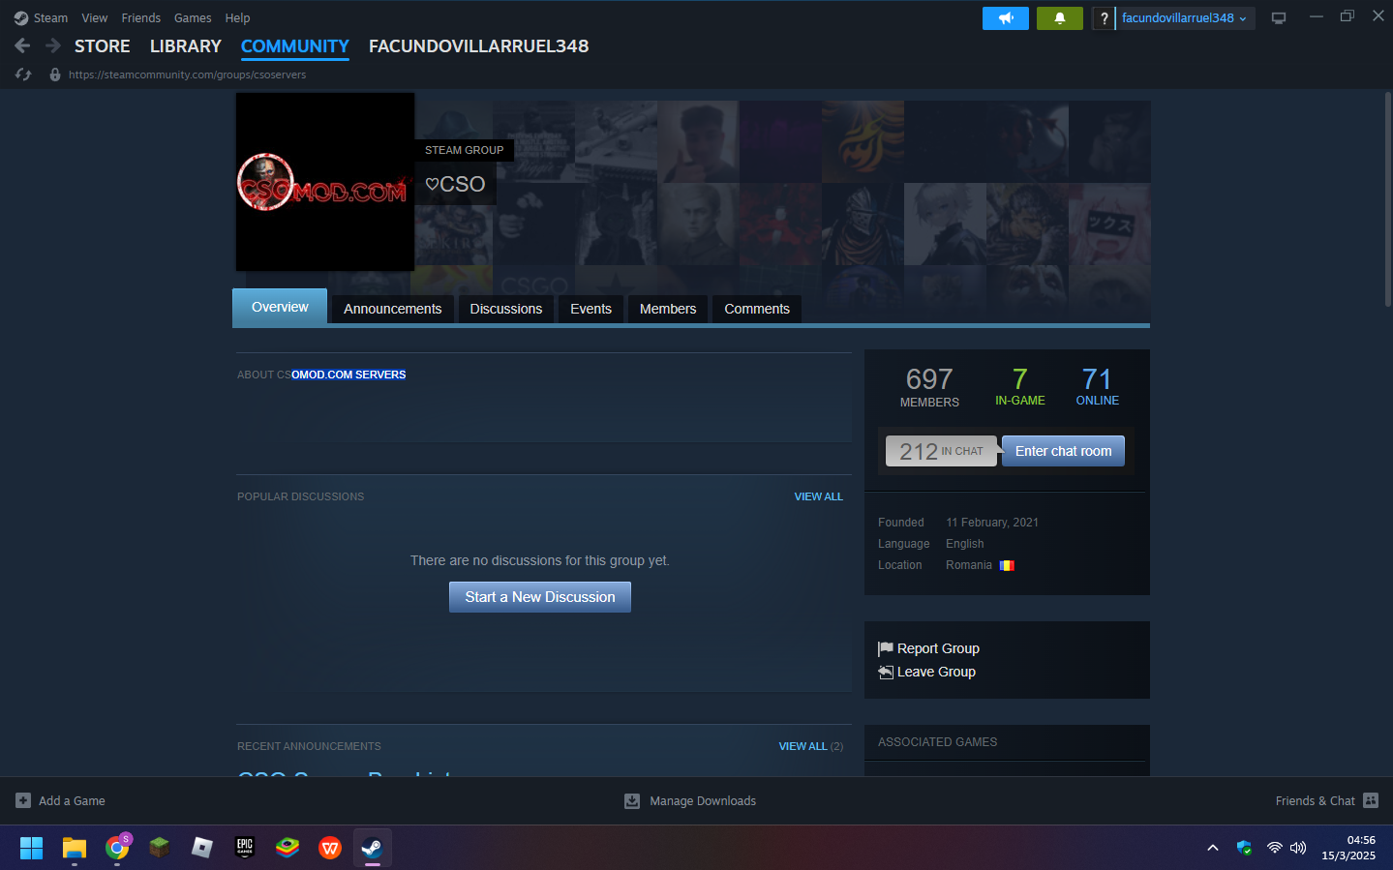Open the Friends & Chat icon
This screenshot has height=870, width=1393.
[x=1370, y=800]
